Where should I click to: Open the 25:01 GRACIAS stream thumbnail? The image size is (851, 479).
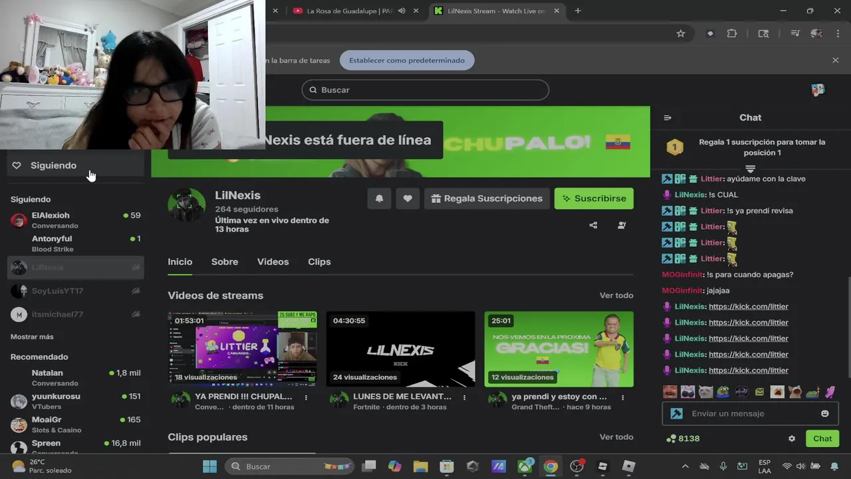coord(559,349)
